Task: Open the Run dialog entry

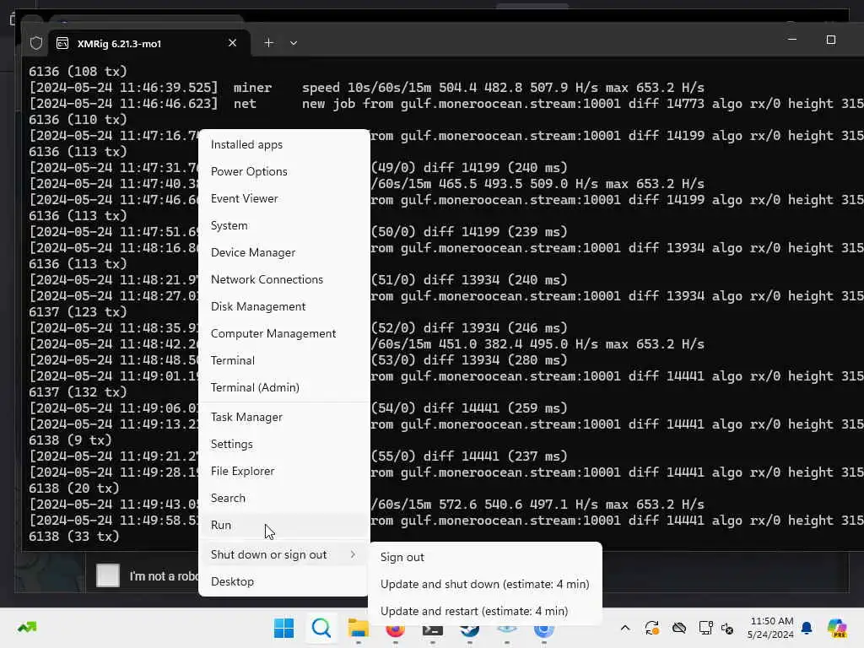Action: 283,525
